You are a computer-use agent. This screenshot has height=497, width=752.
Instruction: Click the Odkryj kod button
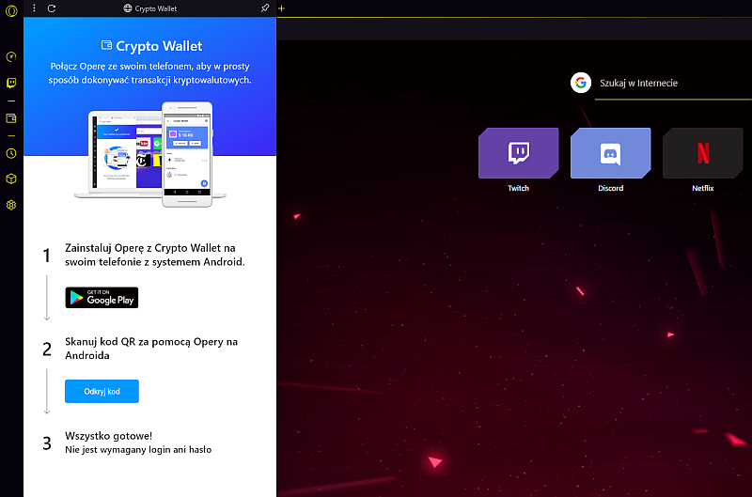pos(102,391)
